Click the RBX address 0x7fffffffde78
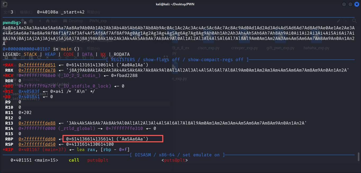This screenshot has height=173, width=361. 37,70
